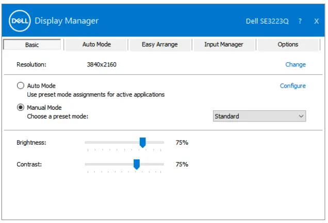
Task: Click the Contrast slider handle
Action: coord(137,164)
